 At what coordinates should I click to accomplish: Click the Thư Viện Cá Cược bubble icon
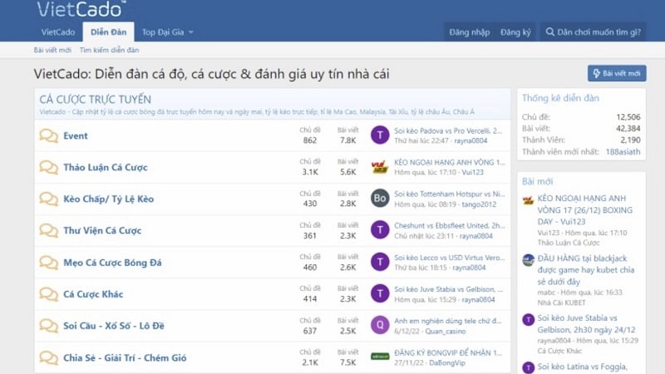coord(49,231)
